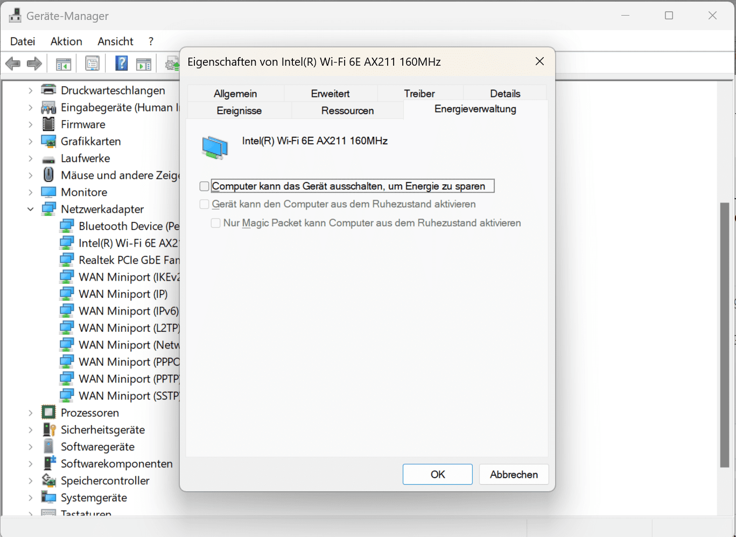Image resolution: width=736 pixels, height=537 pixels.
Task: Select WAN Miniport (IPv6) in the tree
Action: (x=128, y=311)
